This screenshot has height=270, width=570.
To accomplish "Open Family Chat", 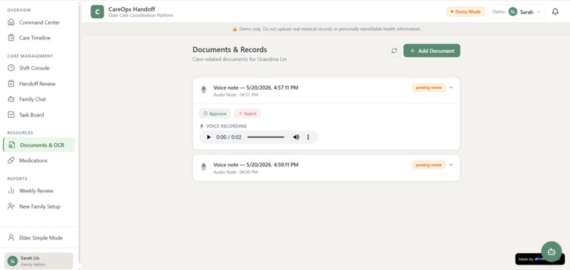I will click(39, 99).
